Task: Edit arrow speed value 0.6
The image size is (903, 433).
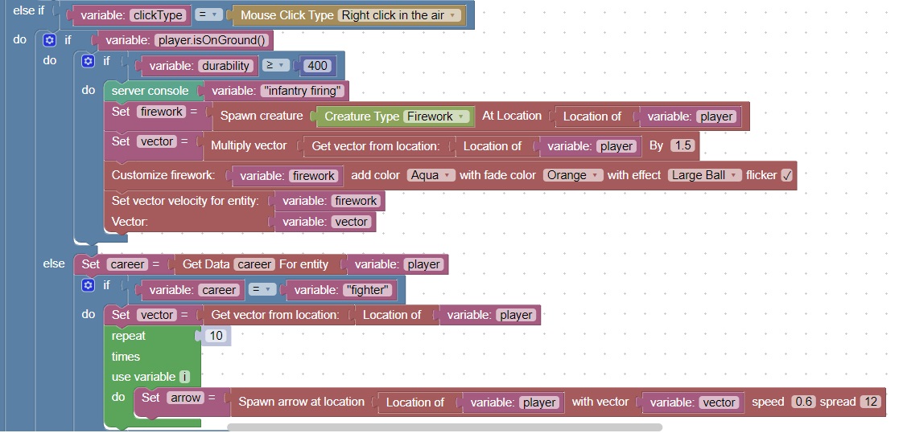Action: (803, 402)
